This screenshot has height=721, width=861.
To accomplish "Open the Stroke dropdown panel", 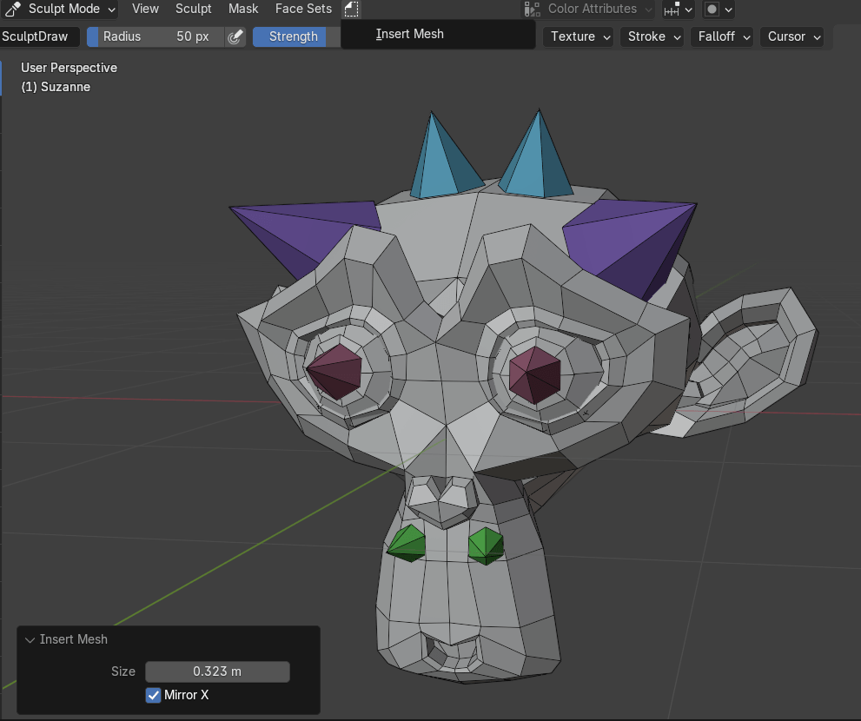I will click(x=652, y=36).
